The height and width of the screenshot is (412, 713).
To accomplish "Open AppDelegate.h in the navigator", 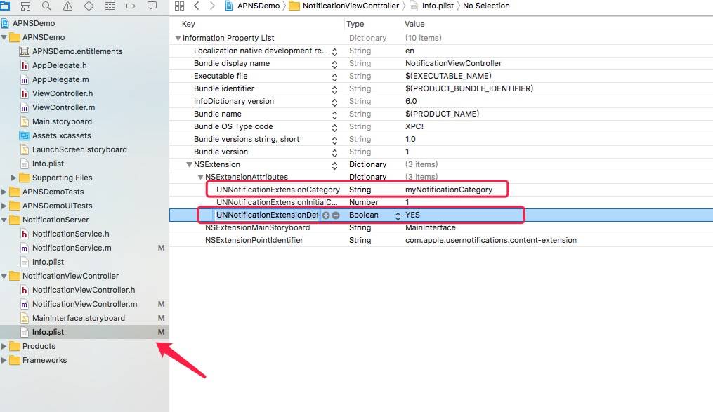I will tap(60, 65).
